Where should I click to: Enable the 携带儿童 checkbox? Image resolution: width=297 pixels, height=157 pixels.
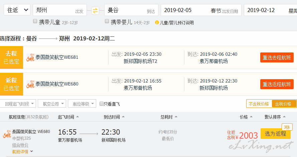coord(35,21)
